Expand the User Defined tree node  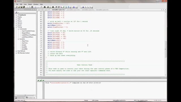click(x=16, y=51)
